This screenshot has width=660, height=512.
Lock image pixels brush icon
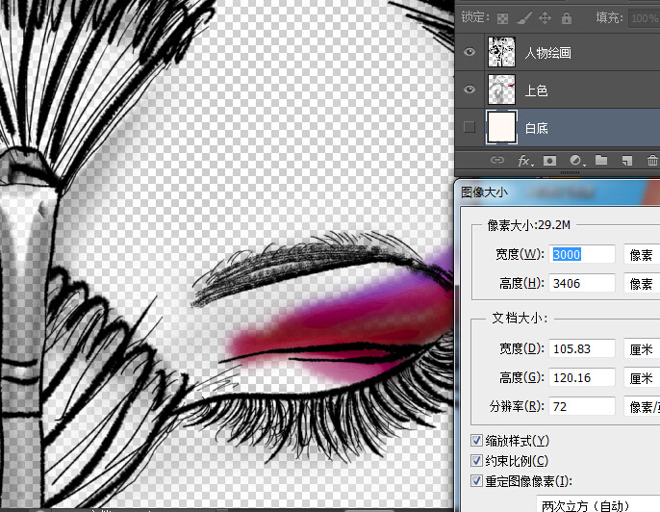coord(523,18)
